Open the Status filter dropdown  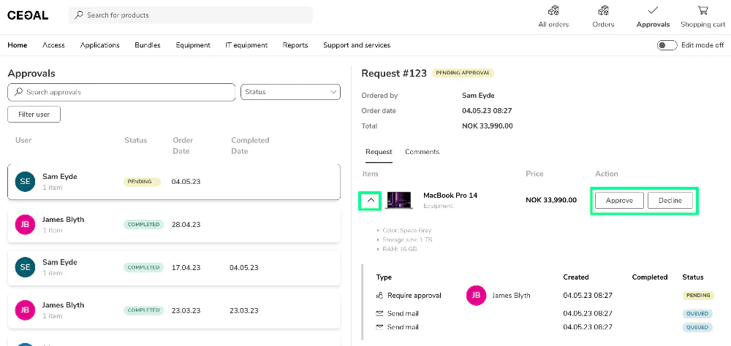coord(290,92)
